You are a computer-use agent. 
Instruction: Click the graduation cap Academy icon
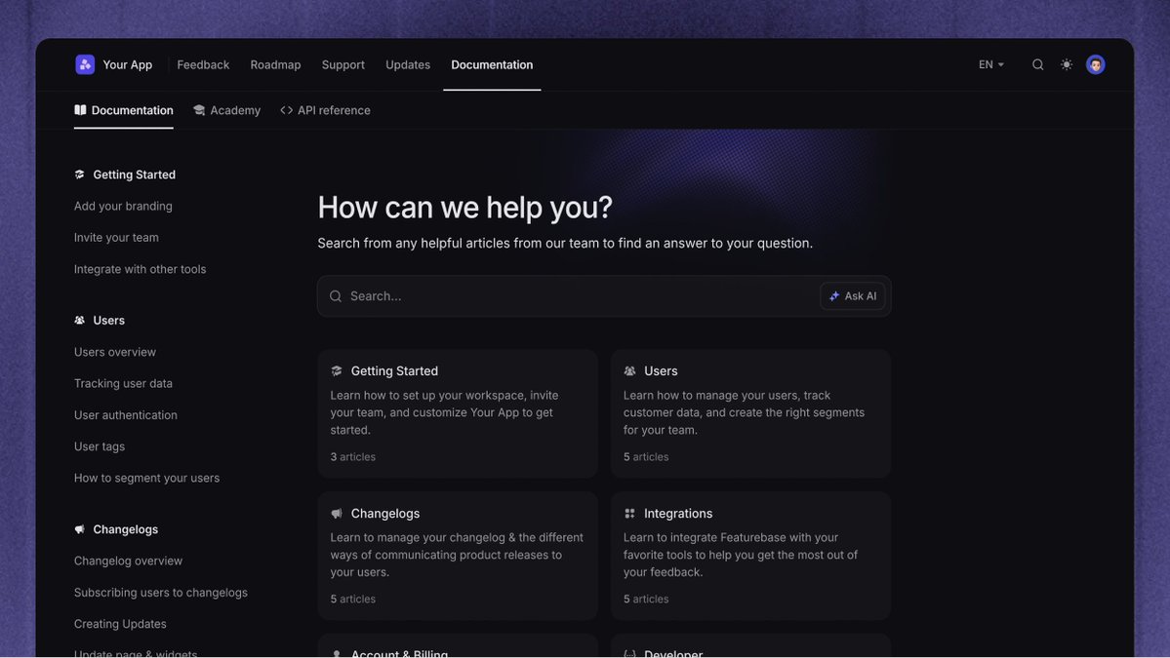[198, 110]
